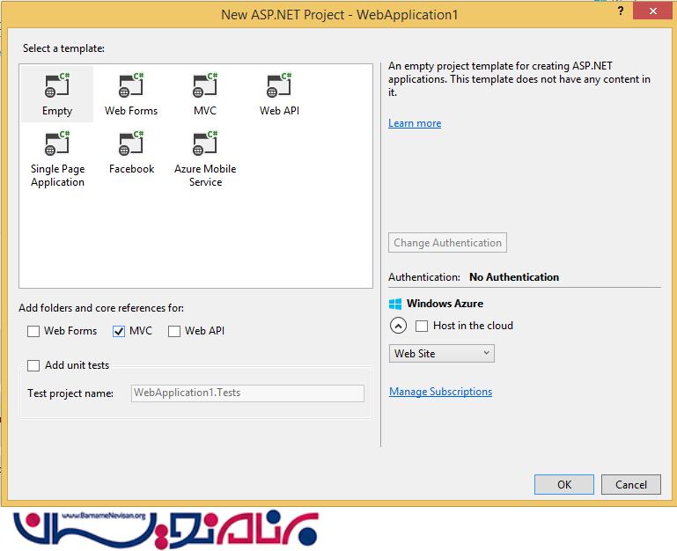
Task: Select the Facebook template icon
Action: click(131, 144)
